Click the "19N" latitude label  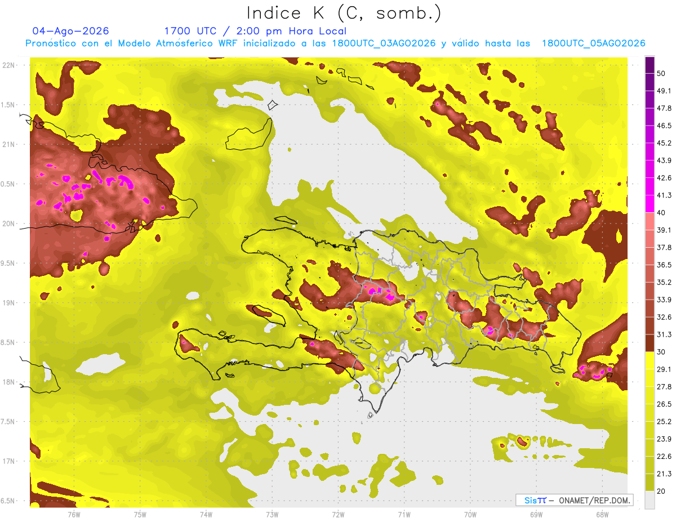pos(9,303)
